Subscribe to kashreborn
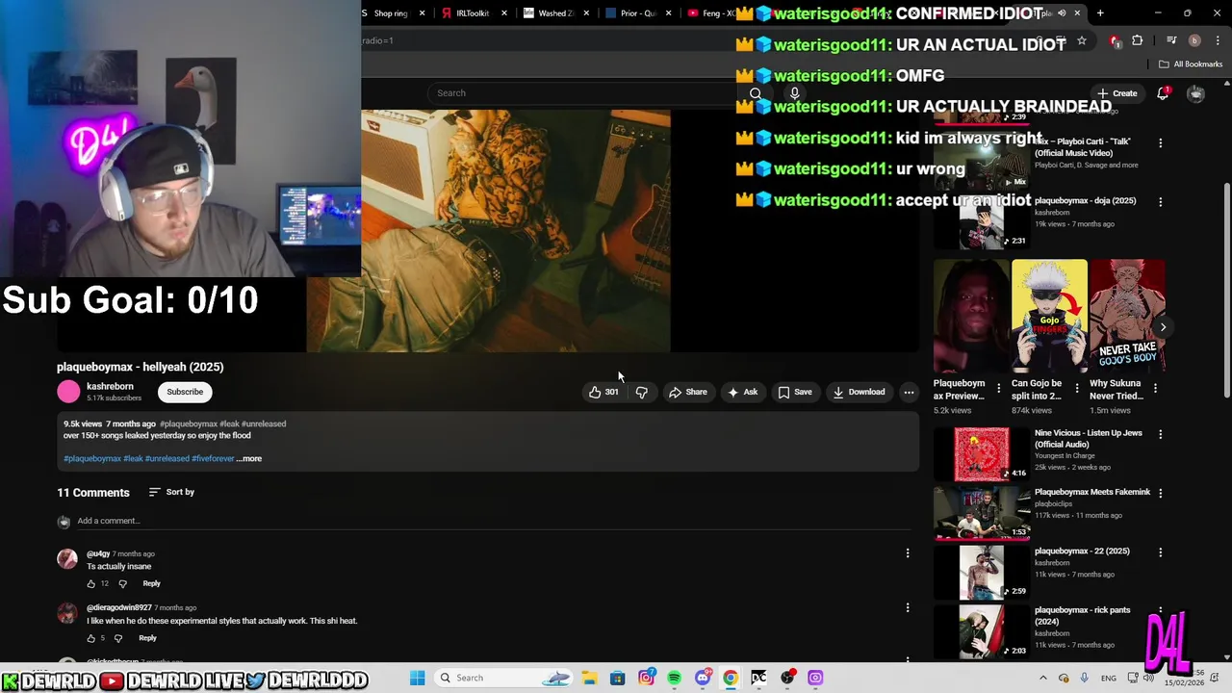The image size is (1232, 693). (185, 392)
